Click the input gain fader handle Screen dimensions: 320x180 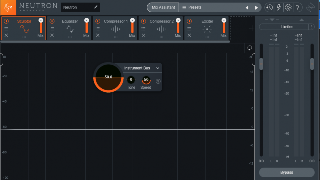(x=261, y=64)
